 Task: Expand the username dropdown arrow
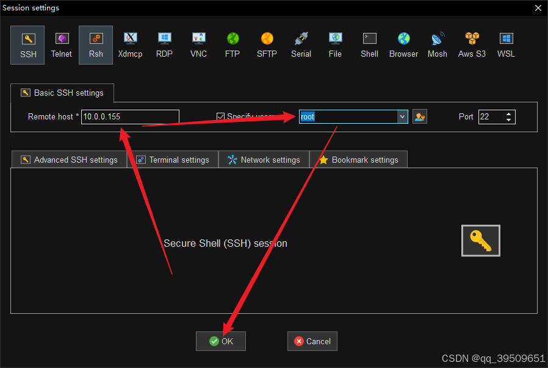402,116
